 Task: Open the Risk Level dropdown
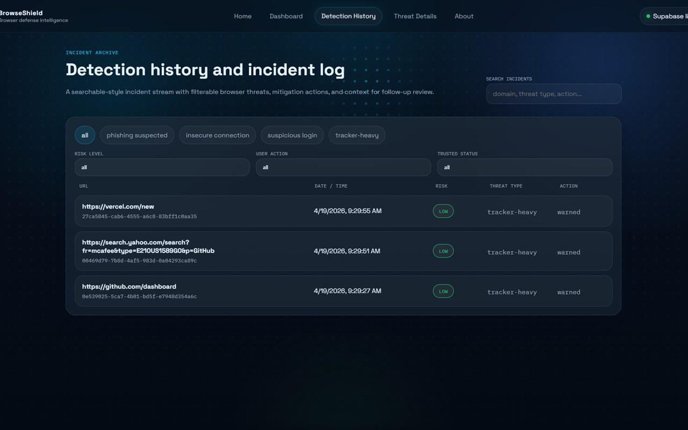click(162, 167)
